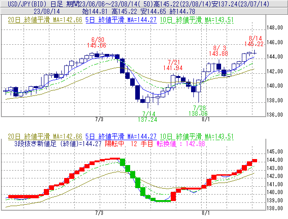Viewport: 288px width, 219px height.
Task: Click the 5日 終値平滑 MA=144.27 legend in upper chart
Action: tap(121, 20)
